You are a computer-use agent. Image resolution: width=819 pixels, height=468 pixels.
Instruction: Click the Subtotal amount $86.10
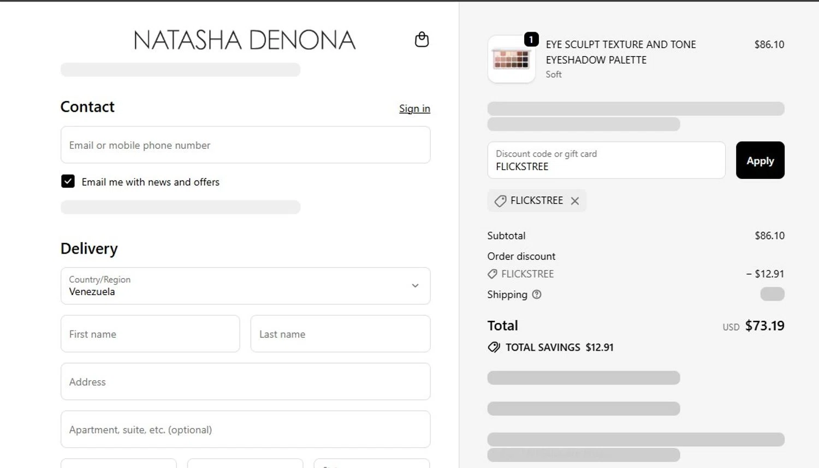pyautogui.click(x=769, y=236)
